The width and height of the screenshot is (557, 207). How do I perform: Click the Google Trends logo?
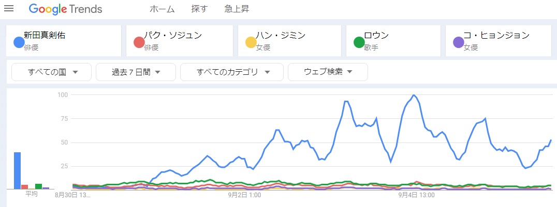65,9
